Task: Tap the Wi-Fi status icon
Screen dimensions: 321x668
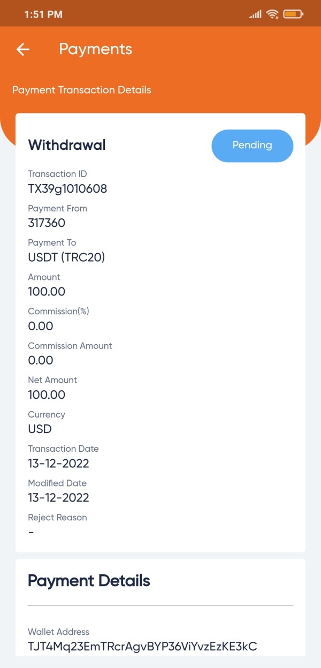Action: pos(273,14)
